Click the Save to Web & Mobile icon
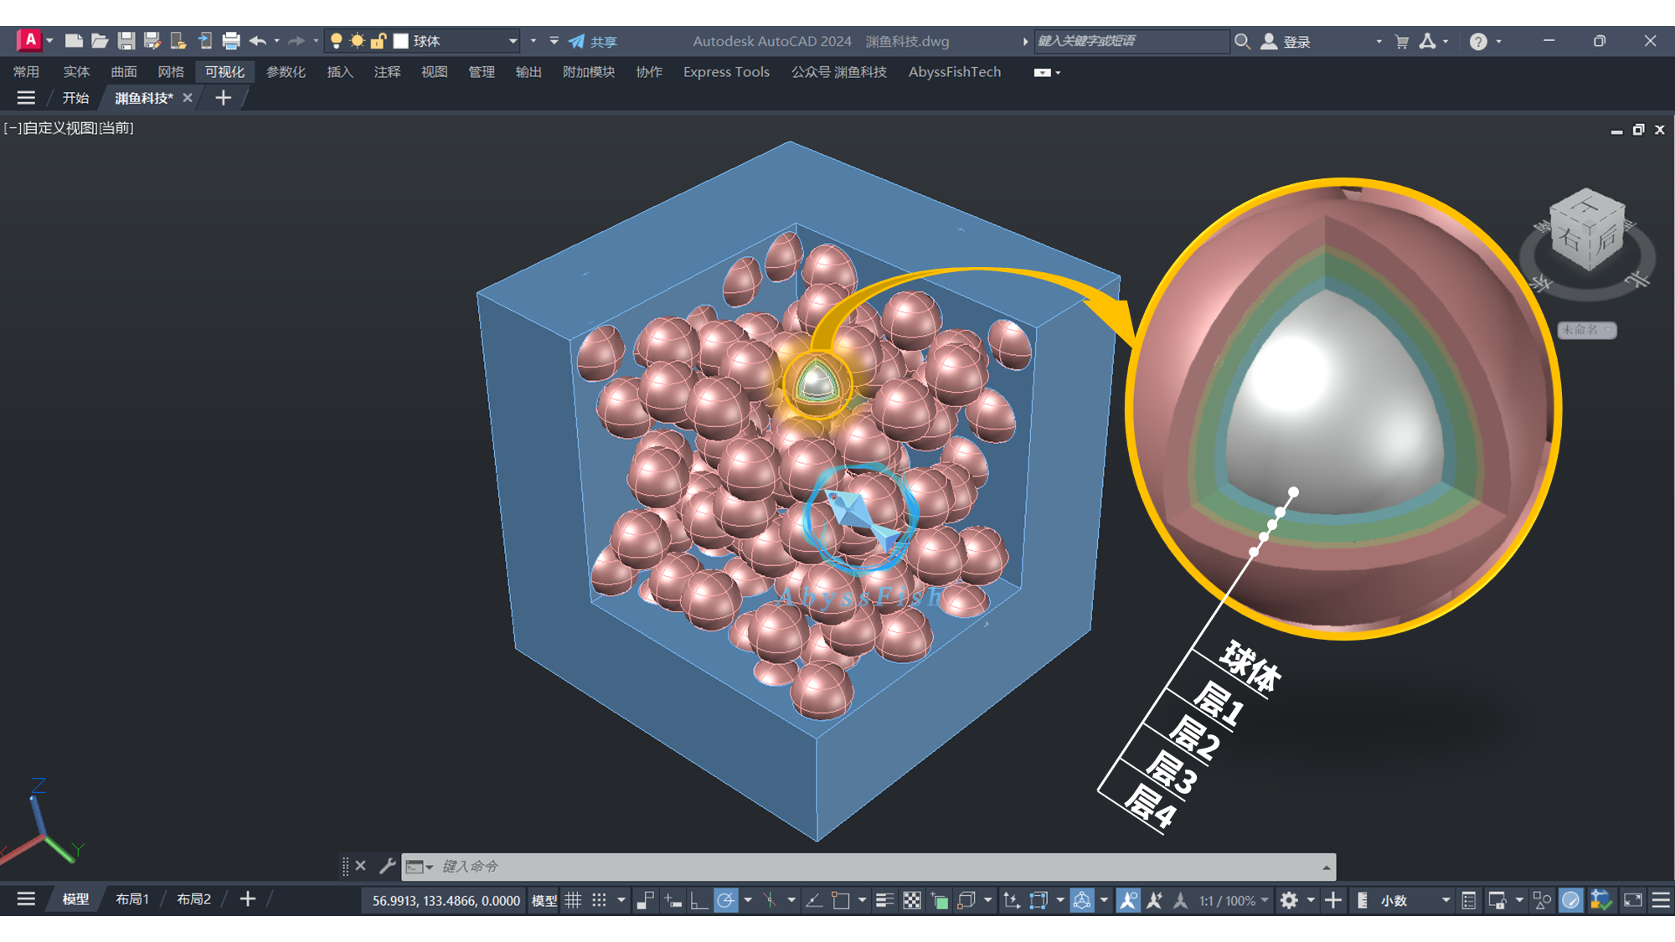 (205, 40)
